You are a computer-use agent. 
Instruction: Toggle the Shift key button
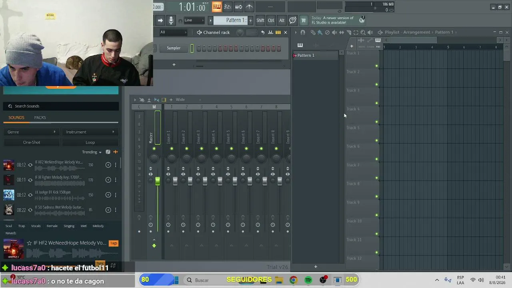pyautogui.click(x=260, y=20)
